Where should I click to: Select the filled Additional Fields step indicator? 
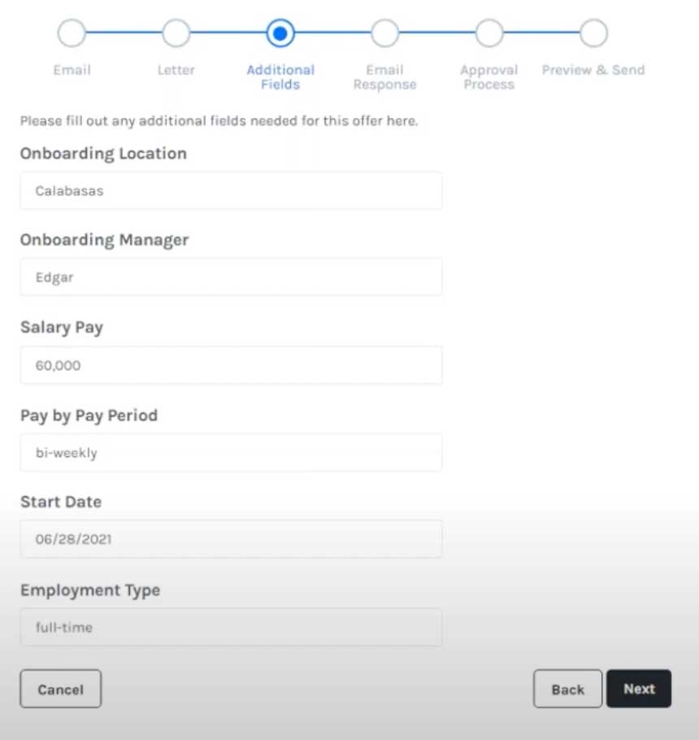coord(280,33)
